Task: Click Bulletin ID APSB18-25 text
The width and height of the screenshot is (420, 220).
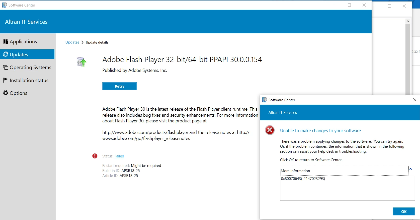Action: 121,171
